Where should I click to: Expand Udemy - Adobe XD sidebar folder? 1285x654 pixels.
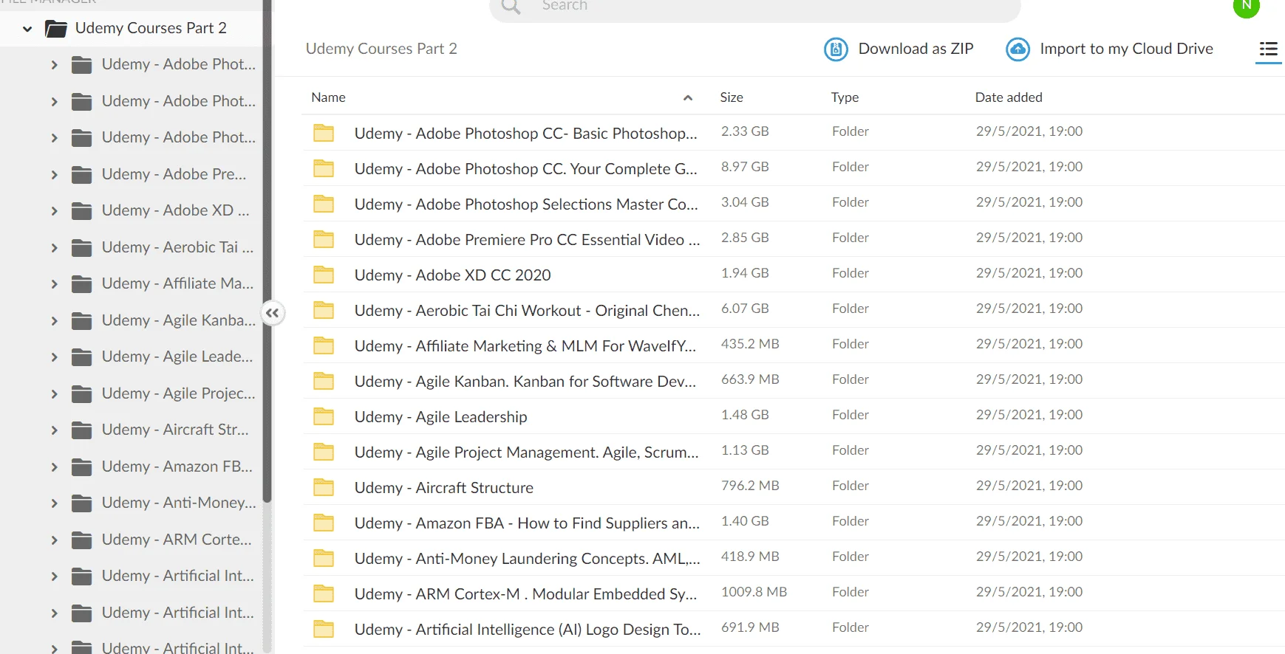pos(54,211)
